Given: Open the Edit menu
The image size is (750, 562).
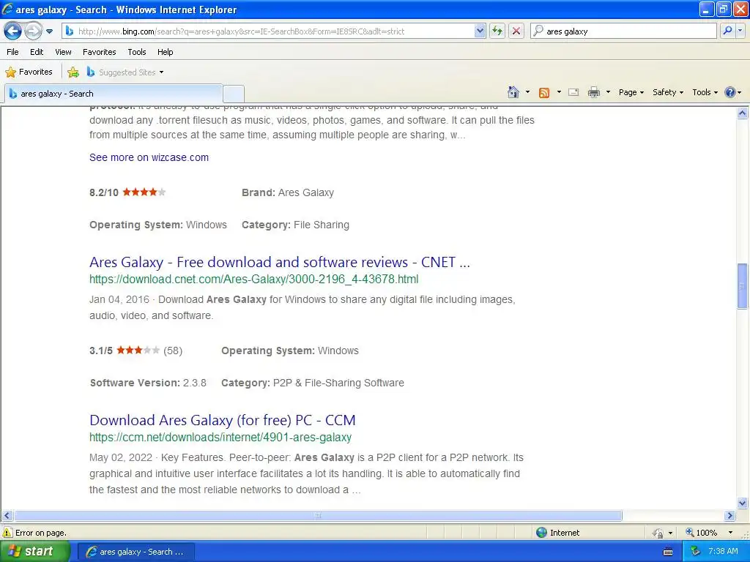Looking at the screenshot, I should click(x=37, y=52).
